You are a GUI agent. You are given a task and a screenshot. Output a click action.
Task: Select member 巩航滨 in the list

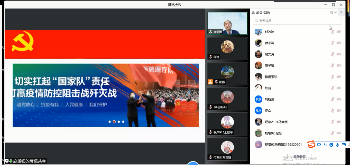(x=298, y=99)
